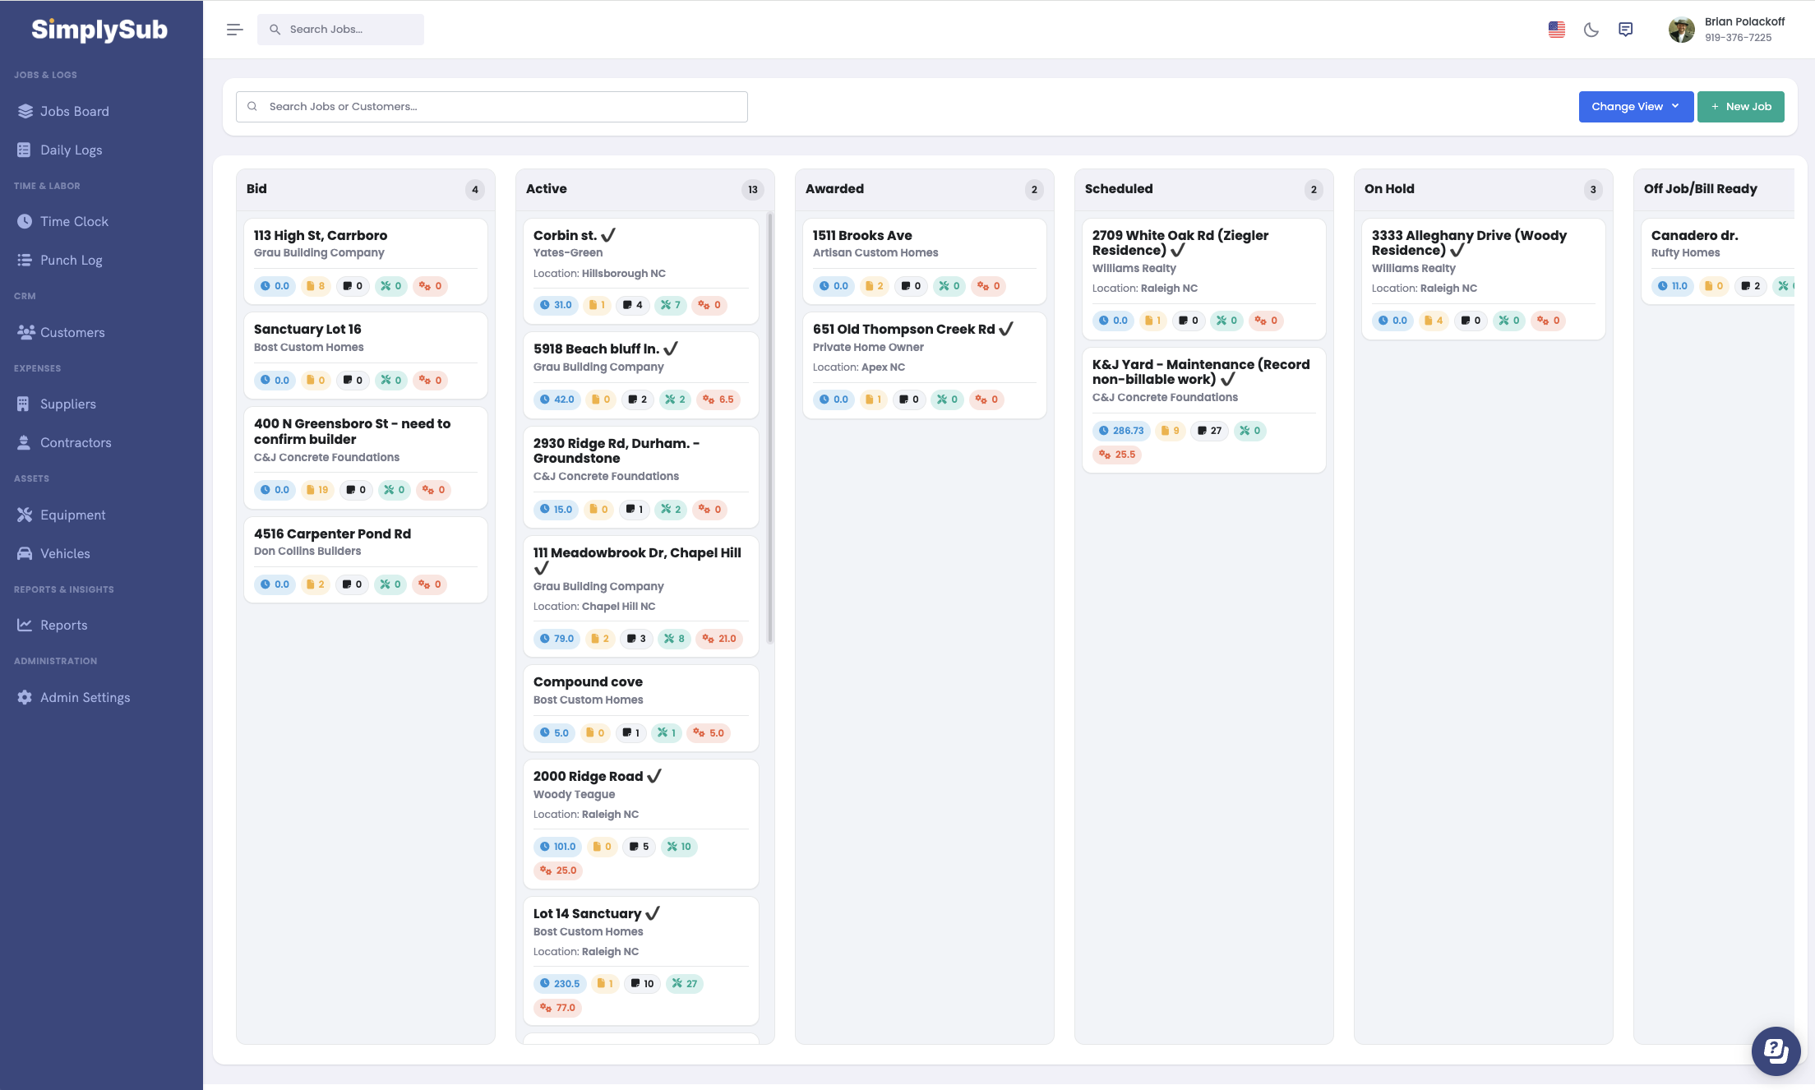This screenshot has width=1815, height=1090.
Task: Open the 1511 Brooks Ave job card
Action: pos(862,236)
